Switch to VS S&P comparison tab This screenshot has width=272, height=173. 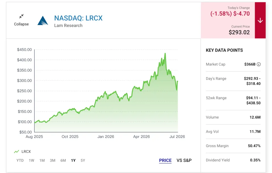click(184, 160)
